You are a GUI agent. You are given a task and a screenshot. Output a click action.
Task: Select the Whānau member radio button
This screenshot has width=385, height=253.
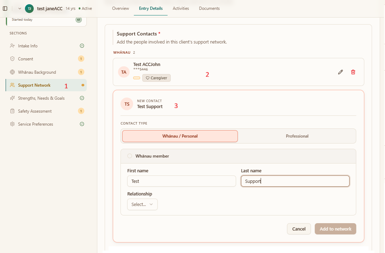click(x=130, y=156)
